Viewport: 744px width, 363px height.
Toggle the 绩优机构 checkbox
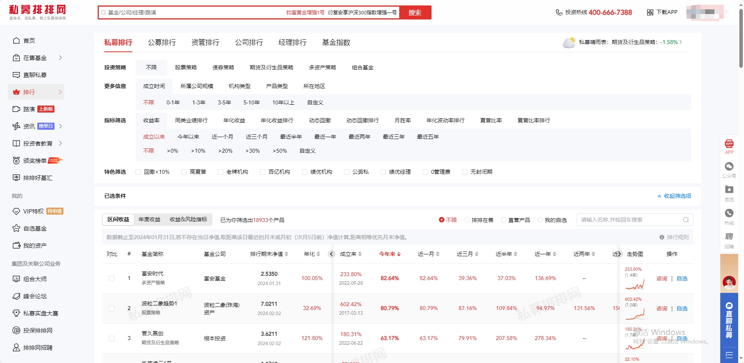tap(305, 172)
